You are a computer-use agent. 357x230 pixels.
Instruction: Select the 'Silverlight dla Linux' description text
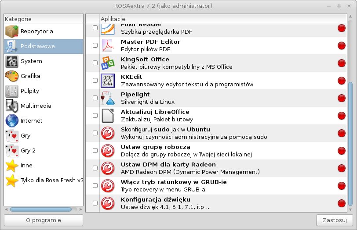[x=148, y=102]
